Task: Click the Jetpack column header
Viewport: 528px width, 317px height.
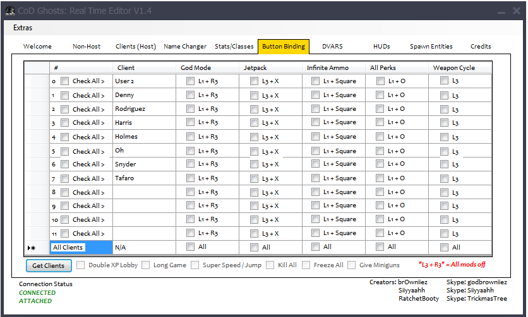Action: pyautogui.click(x=271, y=67)
